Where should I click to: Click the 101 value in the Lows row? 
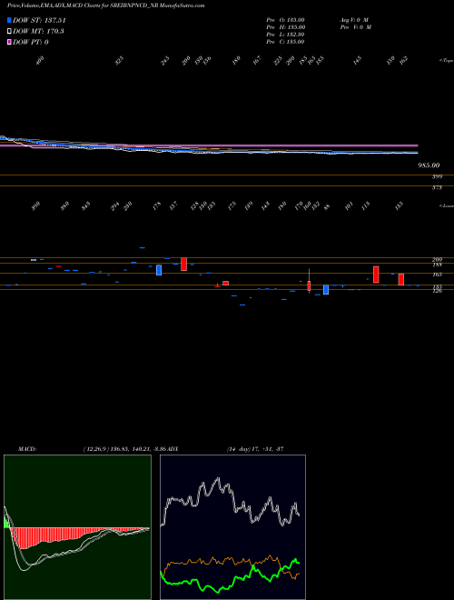point(349,207)
